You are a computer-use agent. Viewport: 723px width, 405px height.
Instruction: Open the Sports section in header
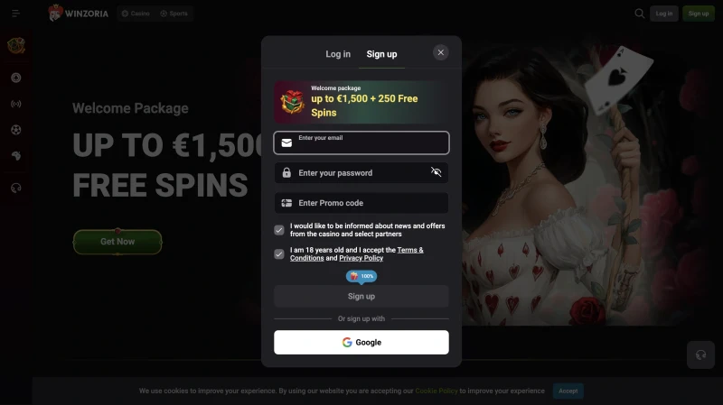tap(174, 14)
